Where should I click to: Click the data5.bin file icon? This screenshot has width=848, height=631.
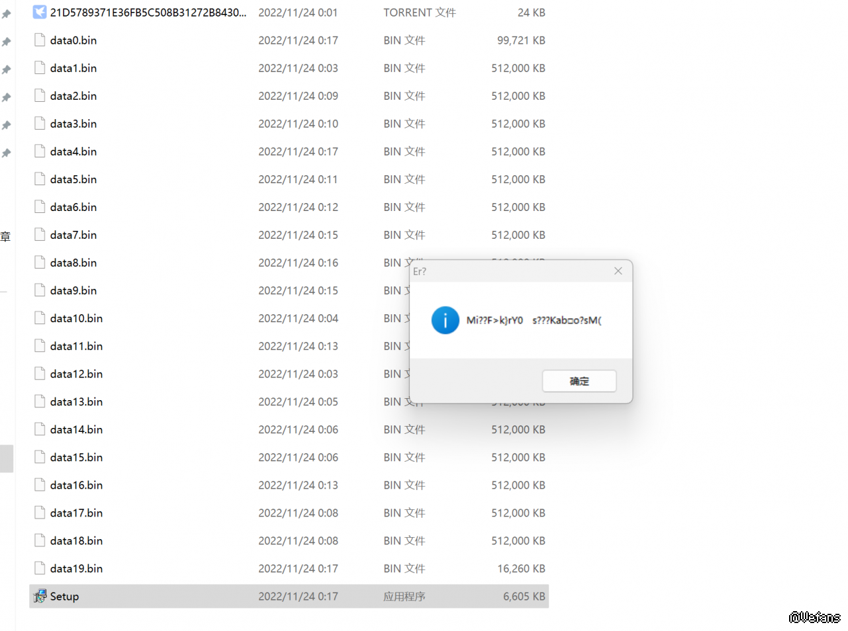40,179
